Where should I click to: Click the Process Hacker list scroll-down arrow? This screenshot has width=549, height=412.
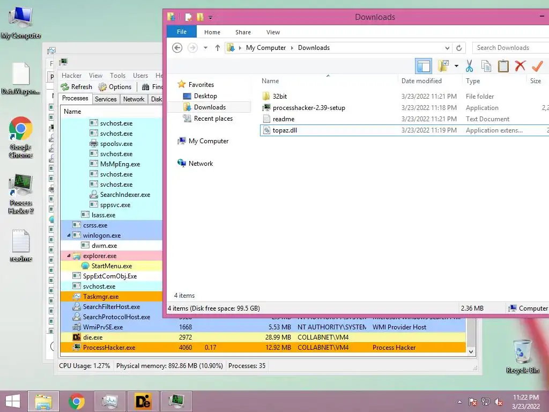coord(471,351)
